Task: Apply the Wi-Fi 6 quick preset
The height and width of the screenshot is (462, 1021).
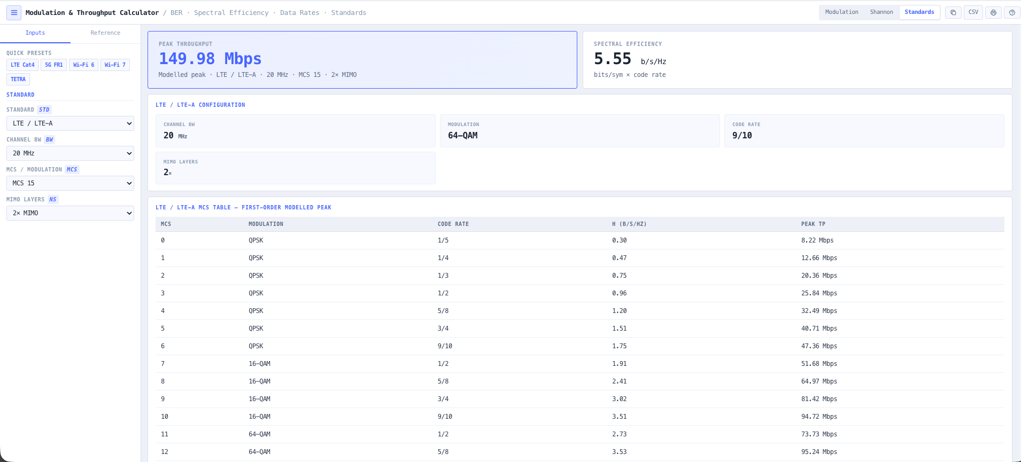Action: point(83,65)
